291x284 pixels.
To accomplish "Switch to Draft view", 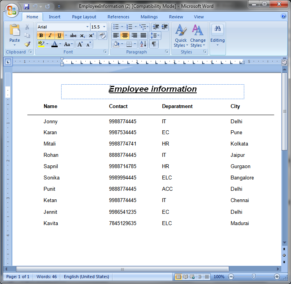I will tap(207, 277).
